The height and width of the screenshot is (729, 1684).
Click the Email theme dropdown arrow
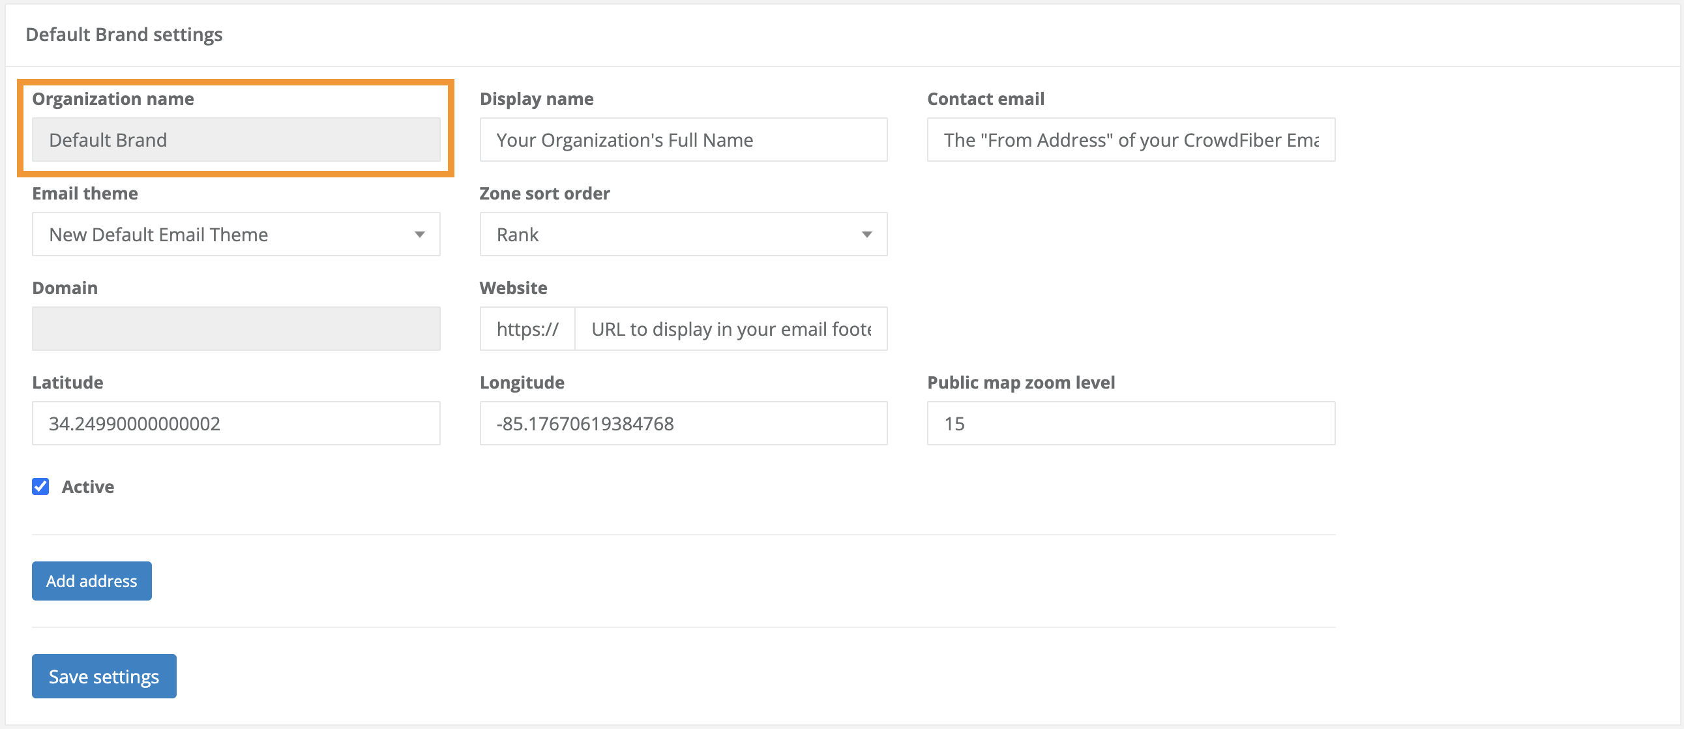point(421,234)
